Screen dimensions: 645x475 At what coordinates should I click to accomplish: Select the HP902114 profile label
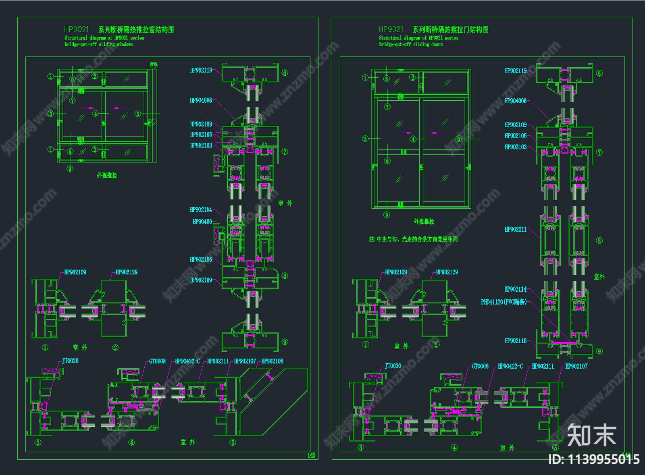pyautogui.click(x=516, y=289)
